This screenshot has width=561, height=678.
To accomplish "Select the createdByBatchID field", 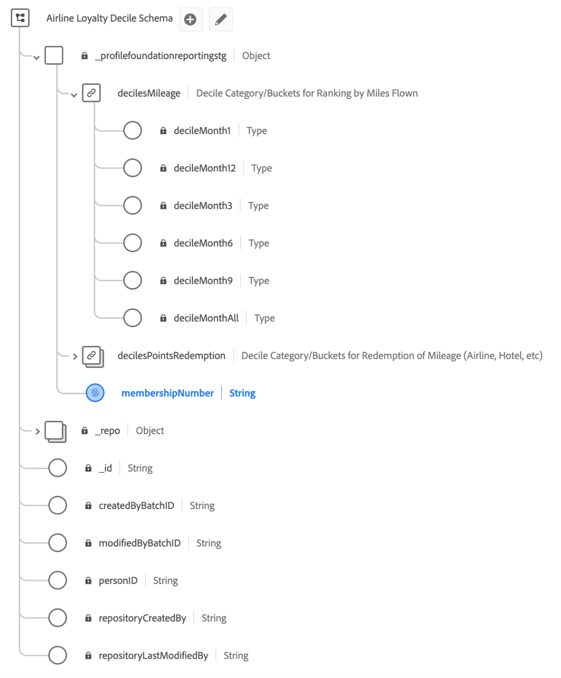I will coord(136,506).
